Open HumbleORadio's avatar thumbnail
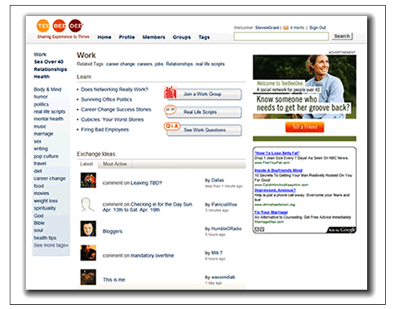The image size is (393, 309). (x=88, y=228)
